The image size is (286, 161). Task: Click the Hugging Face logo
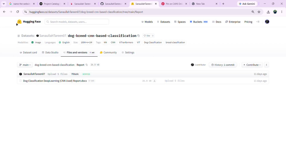(x=29, y=22)
